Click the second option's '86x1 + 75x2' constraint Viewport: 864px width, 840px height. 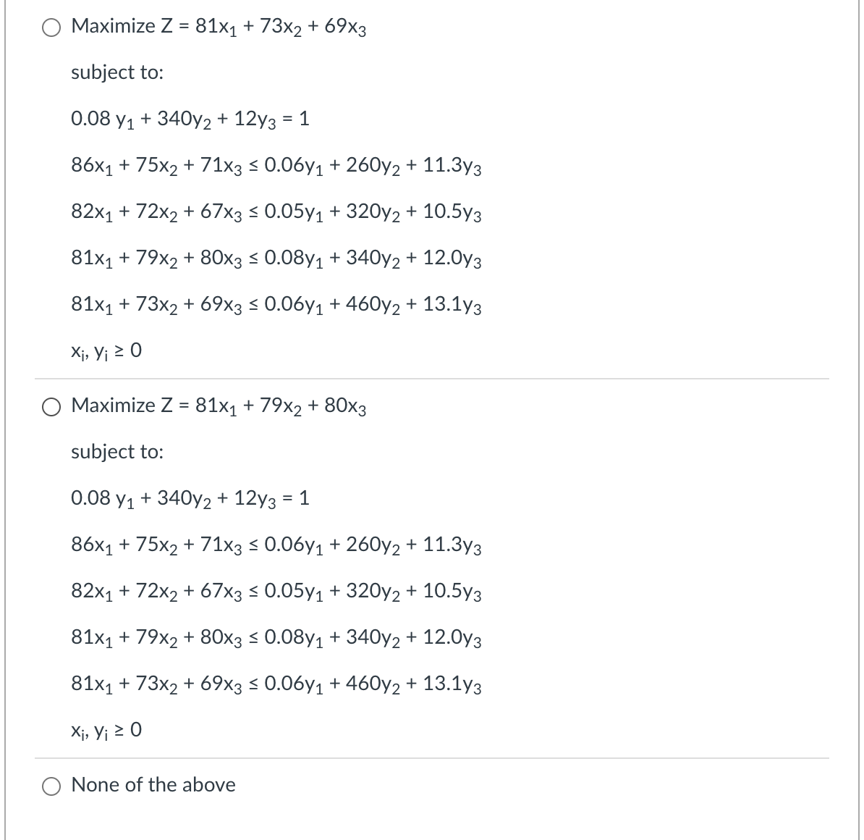276,547
